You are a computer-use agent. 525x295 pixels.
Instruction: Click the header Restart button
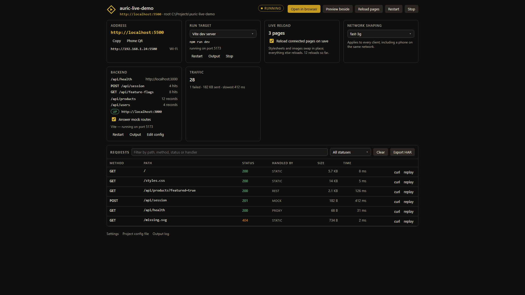point(393,9)
